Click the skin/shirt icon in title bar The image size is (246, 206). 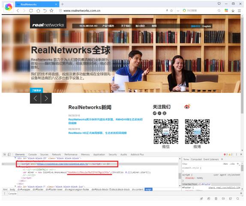click(219, 3)
